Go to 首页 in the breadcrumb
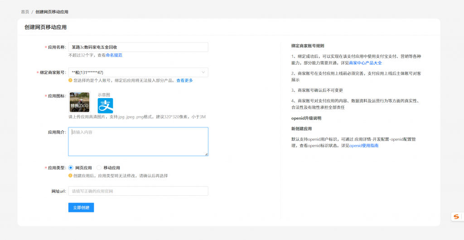The height and width of the screenshot is (240, 464). (25, 12)
